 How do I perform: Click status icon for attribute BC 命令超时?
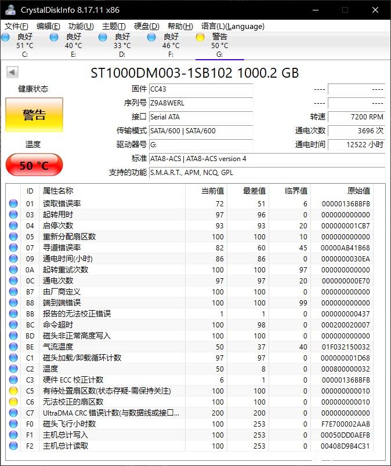click(x=13, y=325)
